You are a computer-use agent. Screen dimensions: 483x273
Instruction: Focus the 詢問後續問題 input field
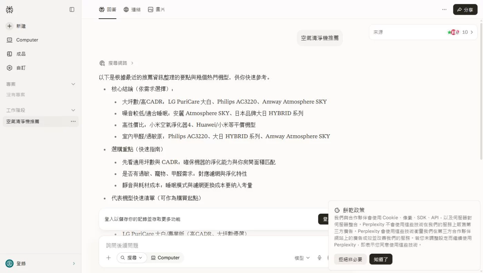tap(214, 245)
